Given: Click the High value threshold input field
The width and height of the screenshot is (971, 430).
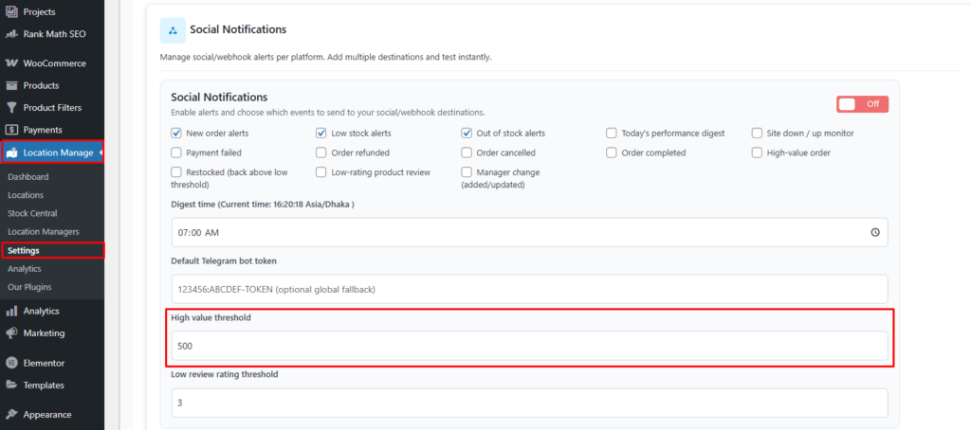Looking at the screenshot, I should [x=529, y=346].
